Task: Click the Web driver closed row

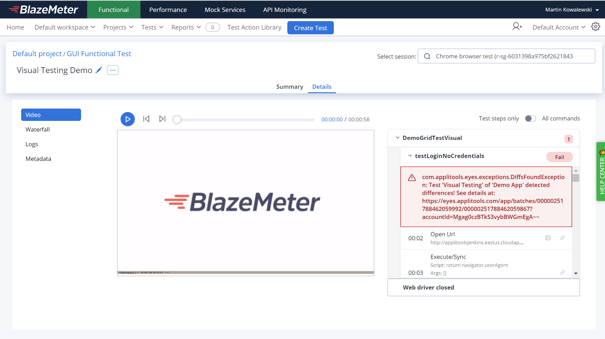Action: point(484,287)
